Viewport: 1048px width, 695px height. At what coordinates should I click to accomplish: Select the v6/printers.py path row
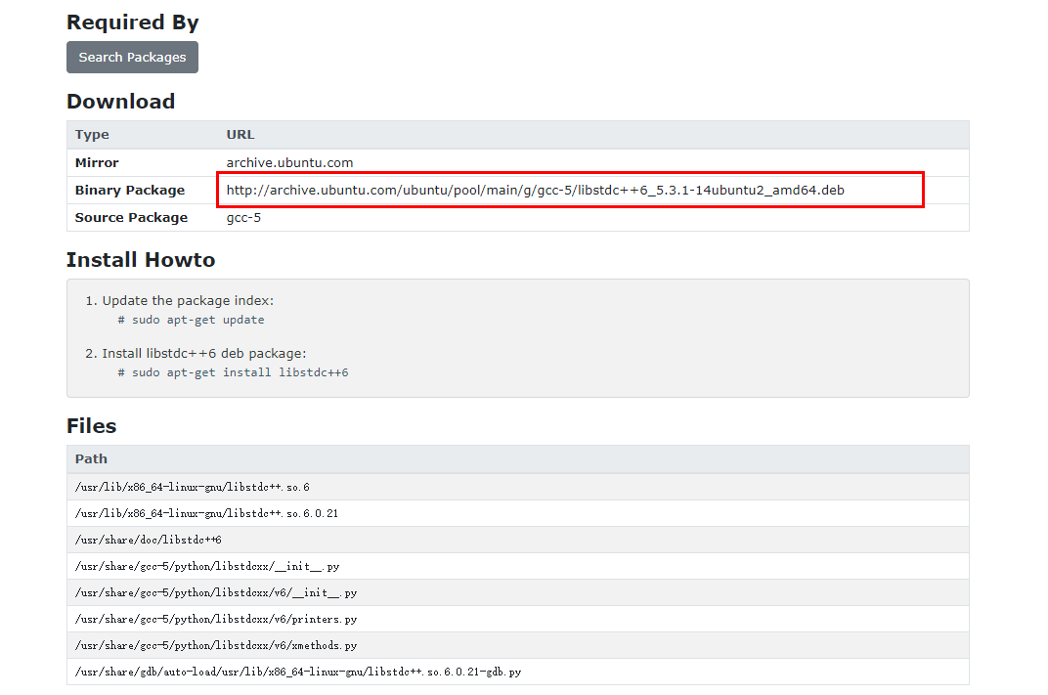(518, 620)
